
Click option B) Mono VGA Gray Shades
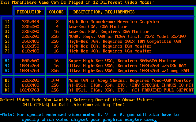[7, 81]
